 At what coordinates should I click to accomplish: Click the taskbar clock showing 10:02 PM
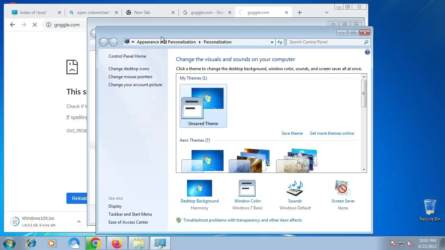pyautogui.click(x=427, y=243)
